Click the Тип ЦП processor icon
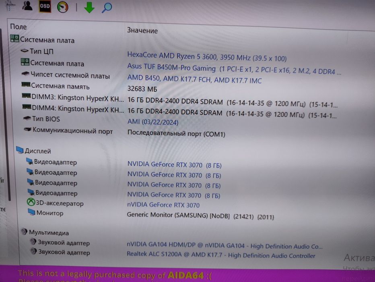Image resolution: width=375 pixels, height=282 pixels. [25, 50]
